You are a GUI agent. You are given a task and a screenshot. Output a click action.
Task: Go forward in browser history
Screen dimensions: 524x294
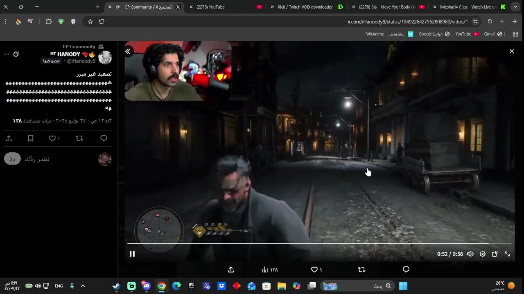point(502,22)
